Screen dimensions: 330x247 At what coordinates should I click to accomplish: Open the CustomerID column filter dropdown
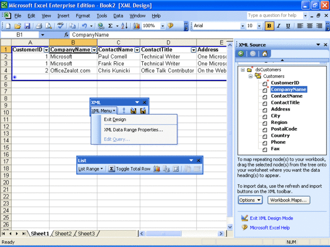coord(46,50)
